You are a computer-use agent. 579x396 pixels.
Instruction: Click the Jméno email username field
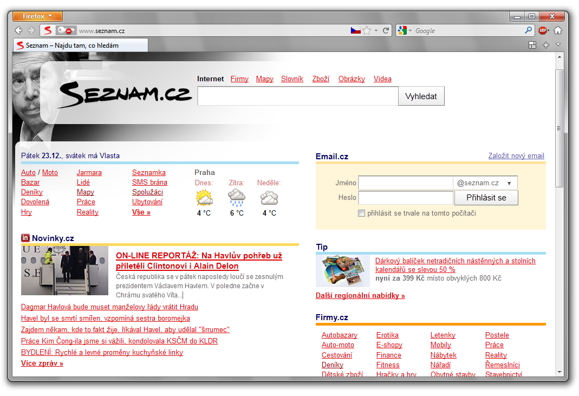[406, 183]
